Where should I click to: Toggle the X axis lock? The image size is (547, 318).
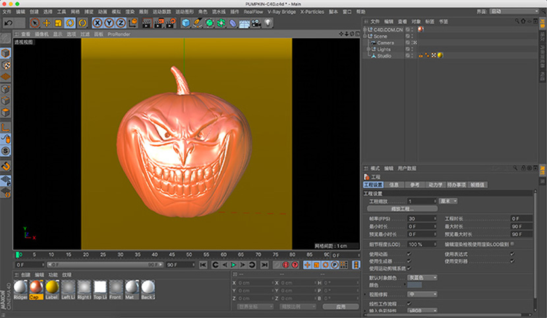[x=98, y=23]
